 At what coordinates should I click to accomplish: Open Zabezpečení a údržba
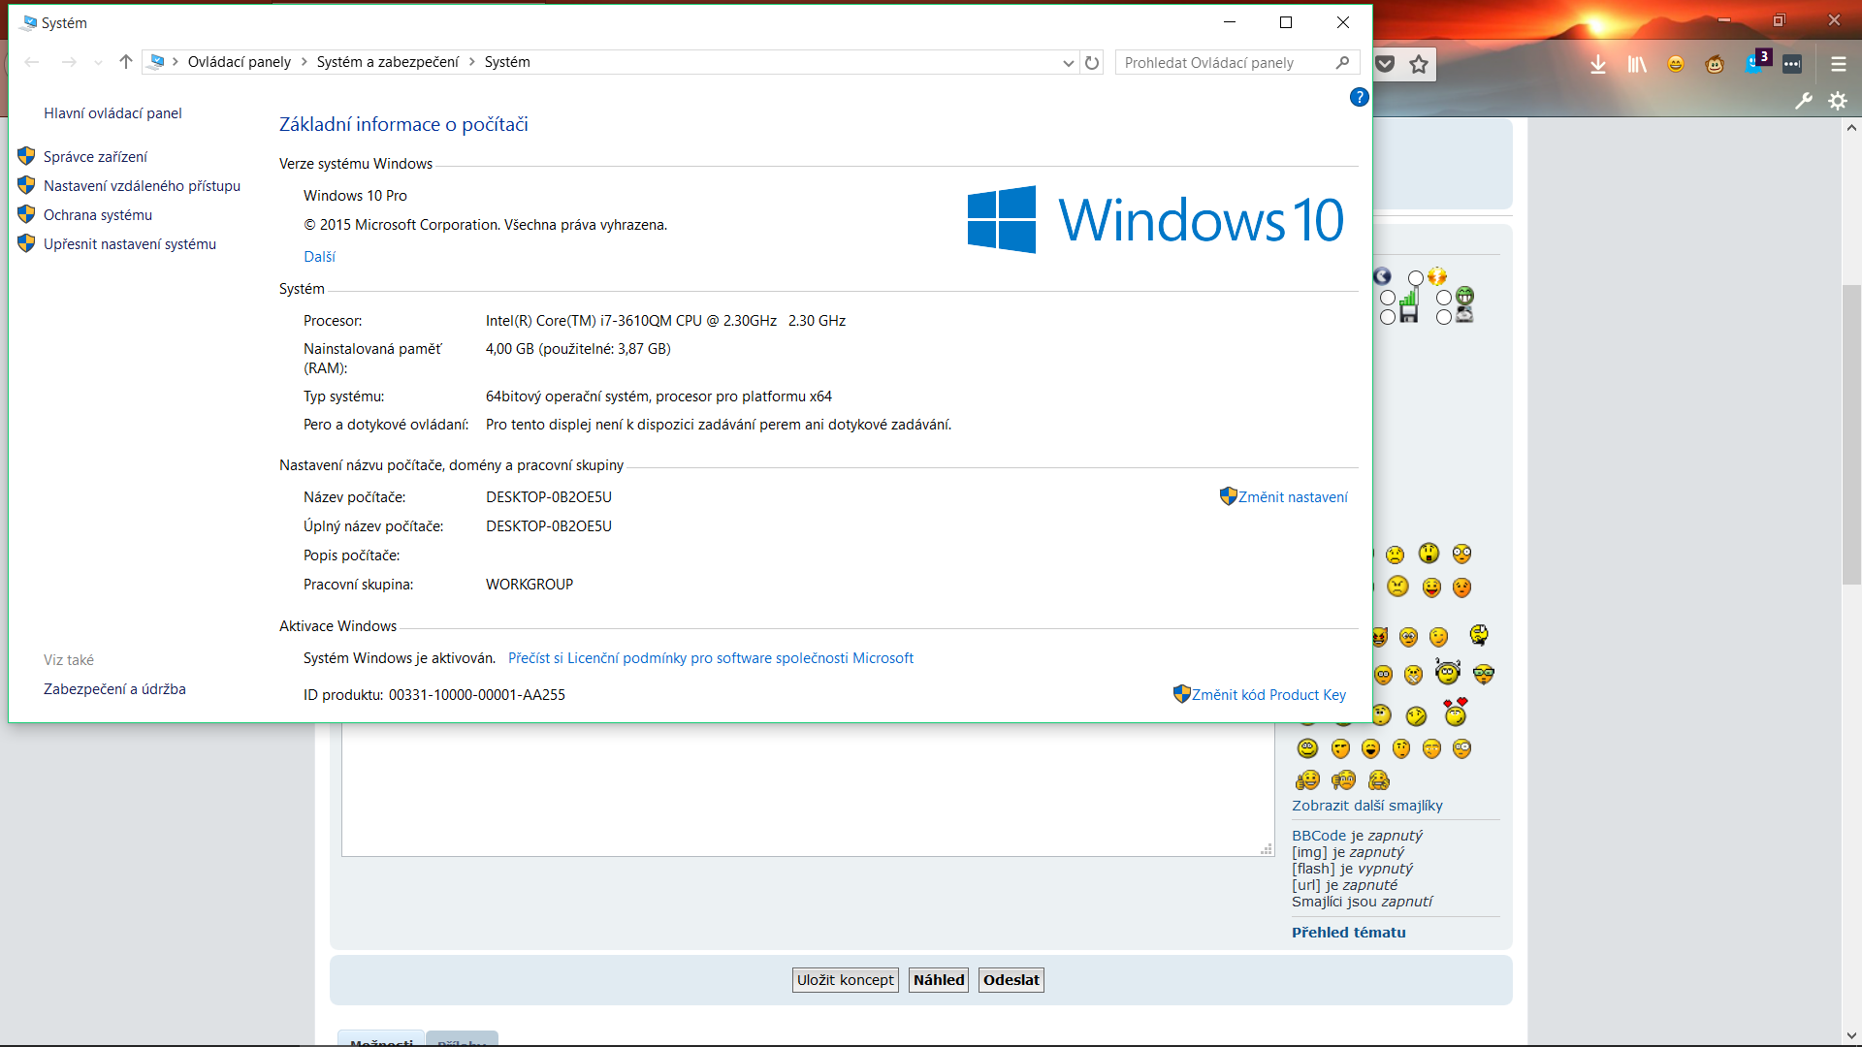pos(114,689)
